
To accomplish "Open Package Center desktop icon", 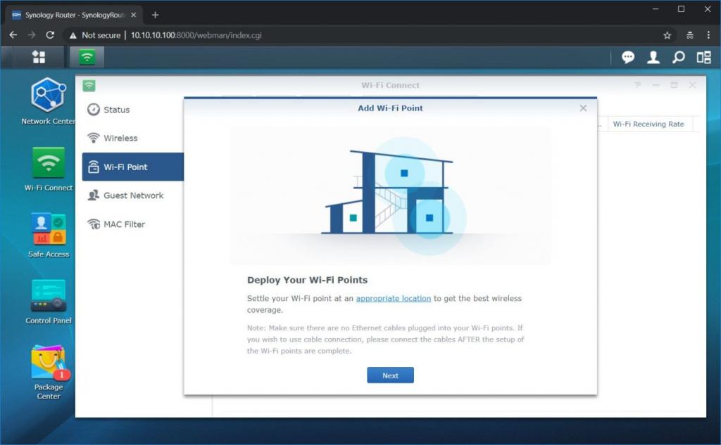I will [x=48, y=363].
